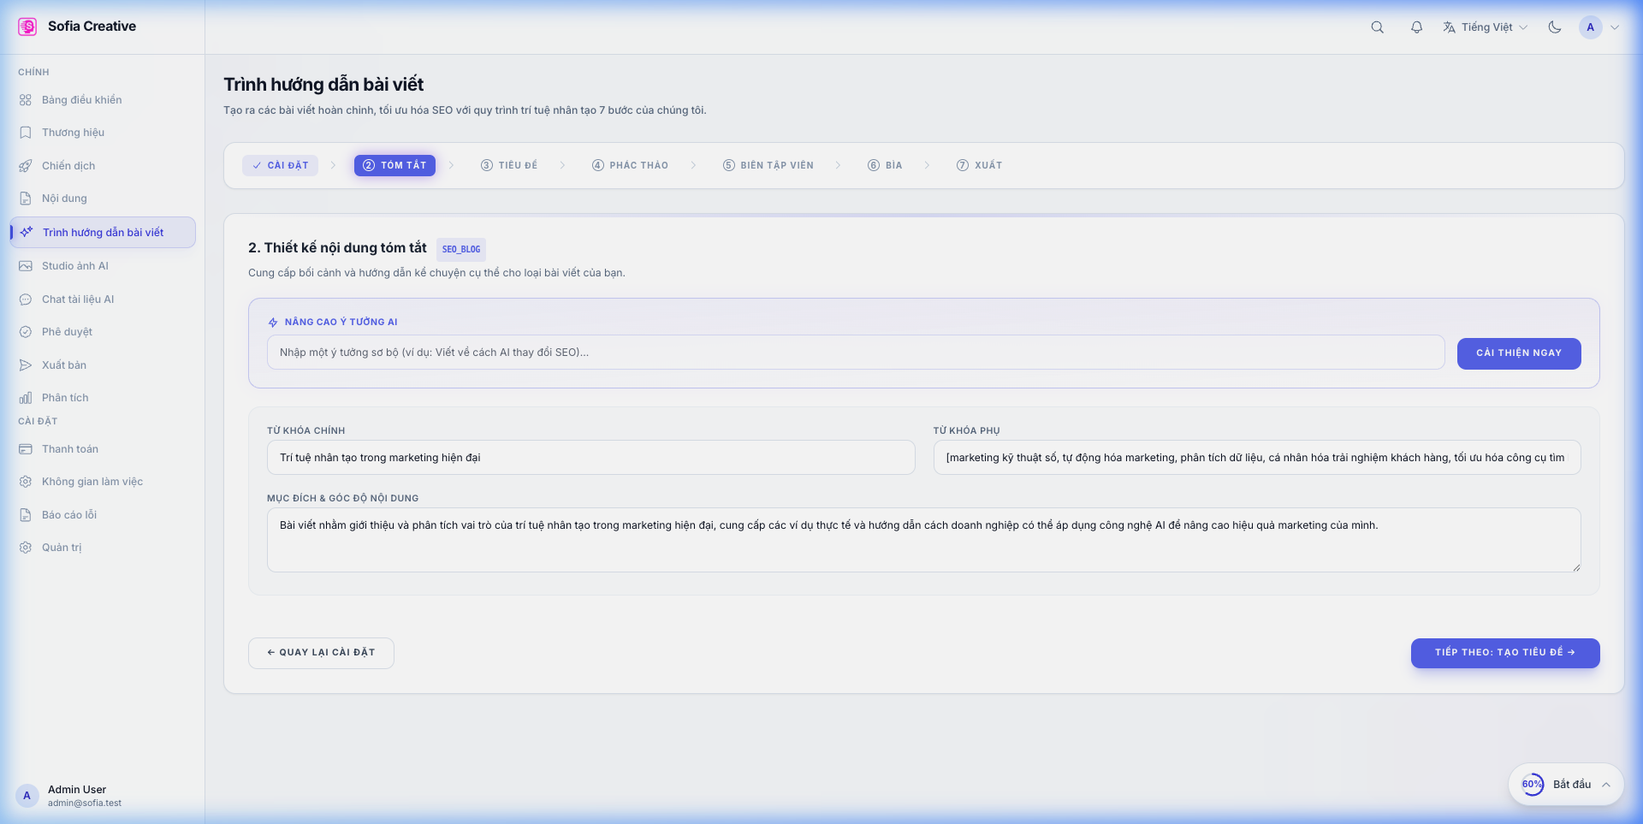
Task: Expand the Bắt đầu progress widget
Action: click(x=1606, y=785)
